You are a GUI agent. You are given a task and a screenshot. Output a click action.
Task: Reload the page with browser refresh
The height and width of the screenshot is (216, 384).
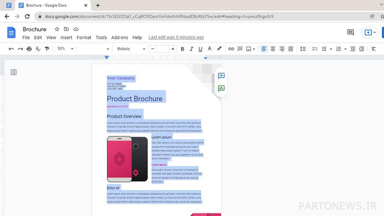tap(27, 16)
